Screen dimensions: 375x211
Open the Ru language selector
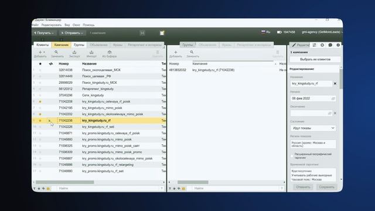pyautogui.click(x=265, y=32)
